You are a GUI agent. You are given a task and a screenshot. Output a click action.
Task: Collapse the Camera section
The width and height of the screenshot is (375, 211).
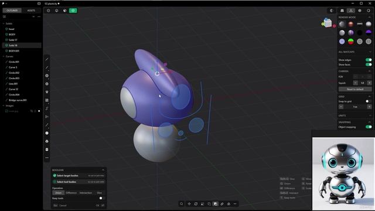tap(370, 72)
